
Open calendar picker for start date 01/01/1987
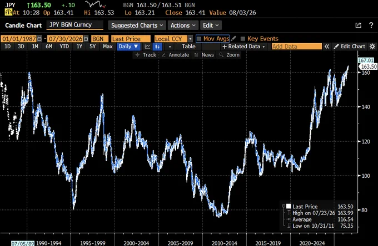39,39
